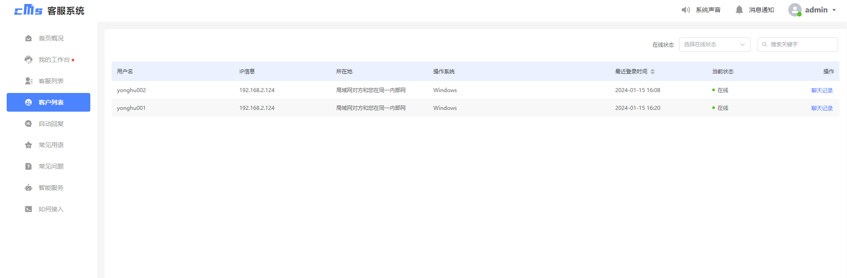Click login time 2024-01-15 16:20

637,108
